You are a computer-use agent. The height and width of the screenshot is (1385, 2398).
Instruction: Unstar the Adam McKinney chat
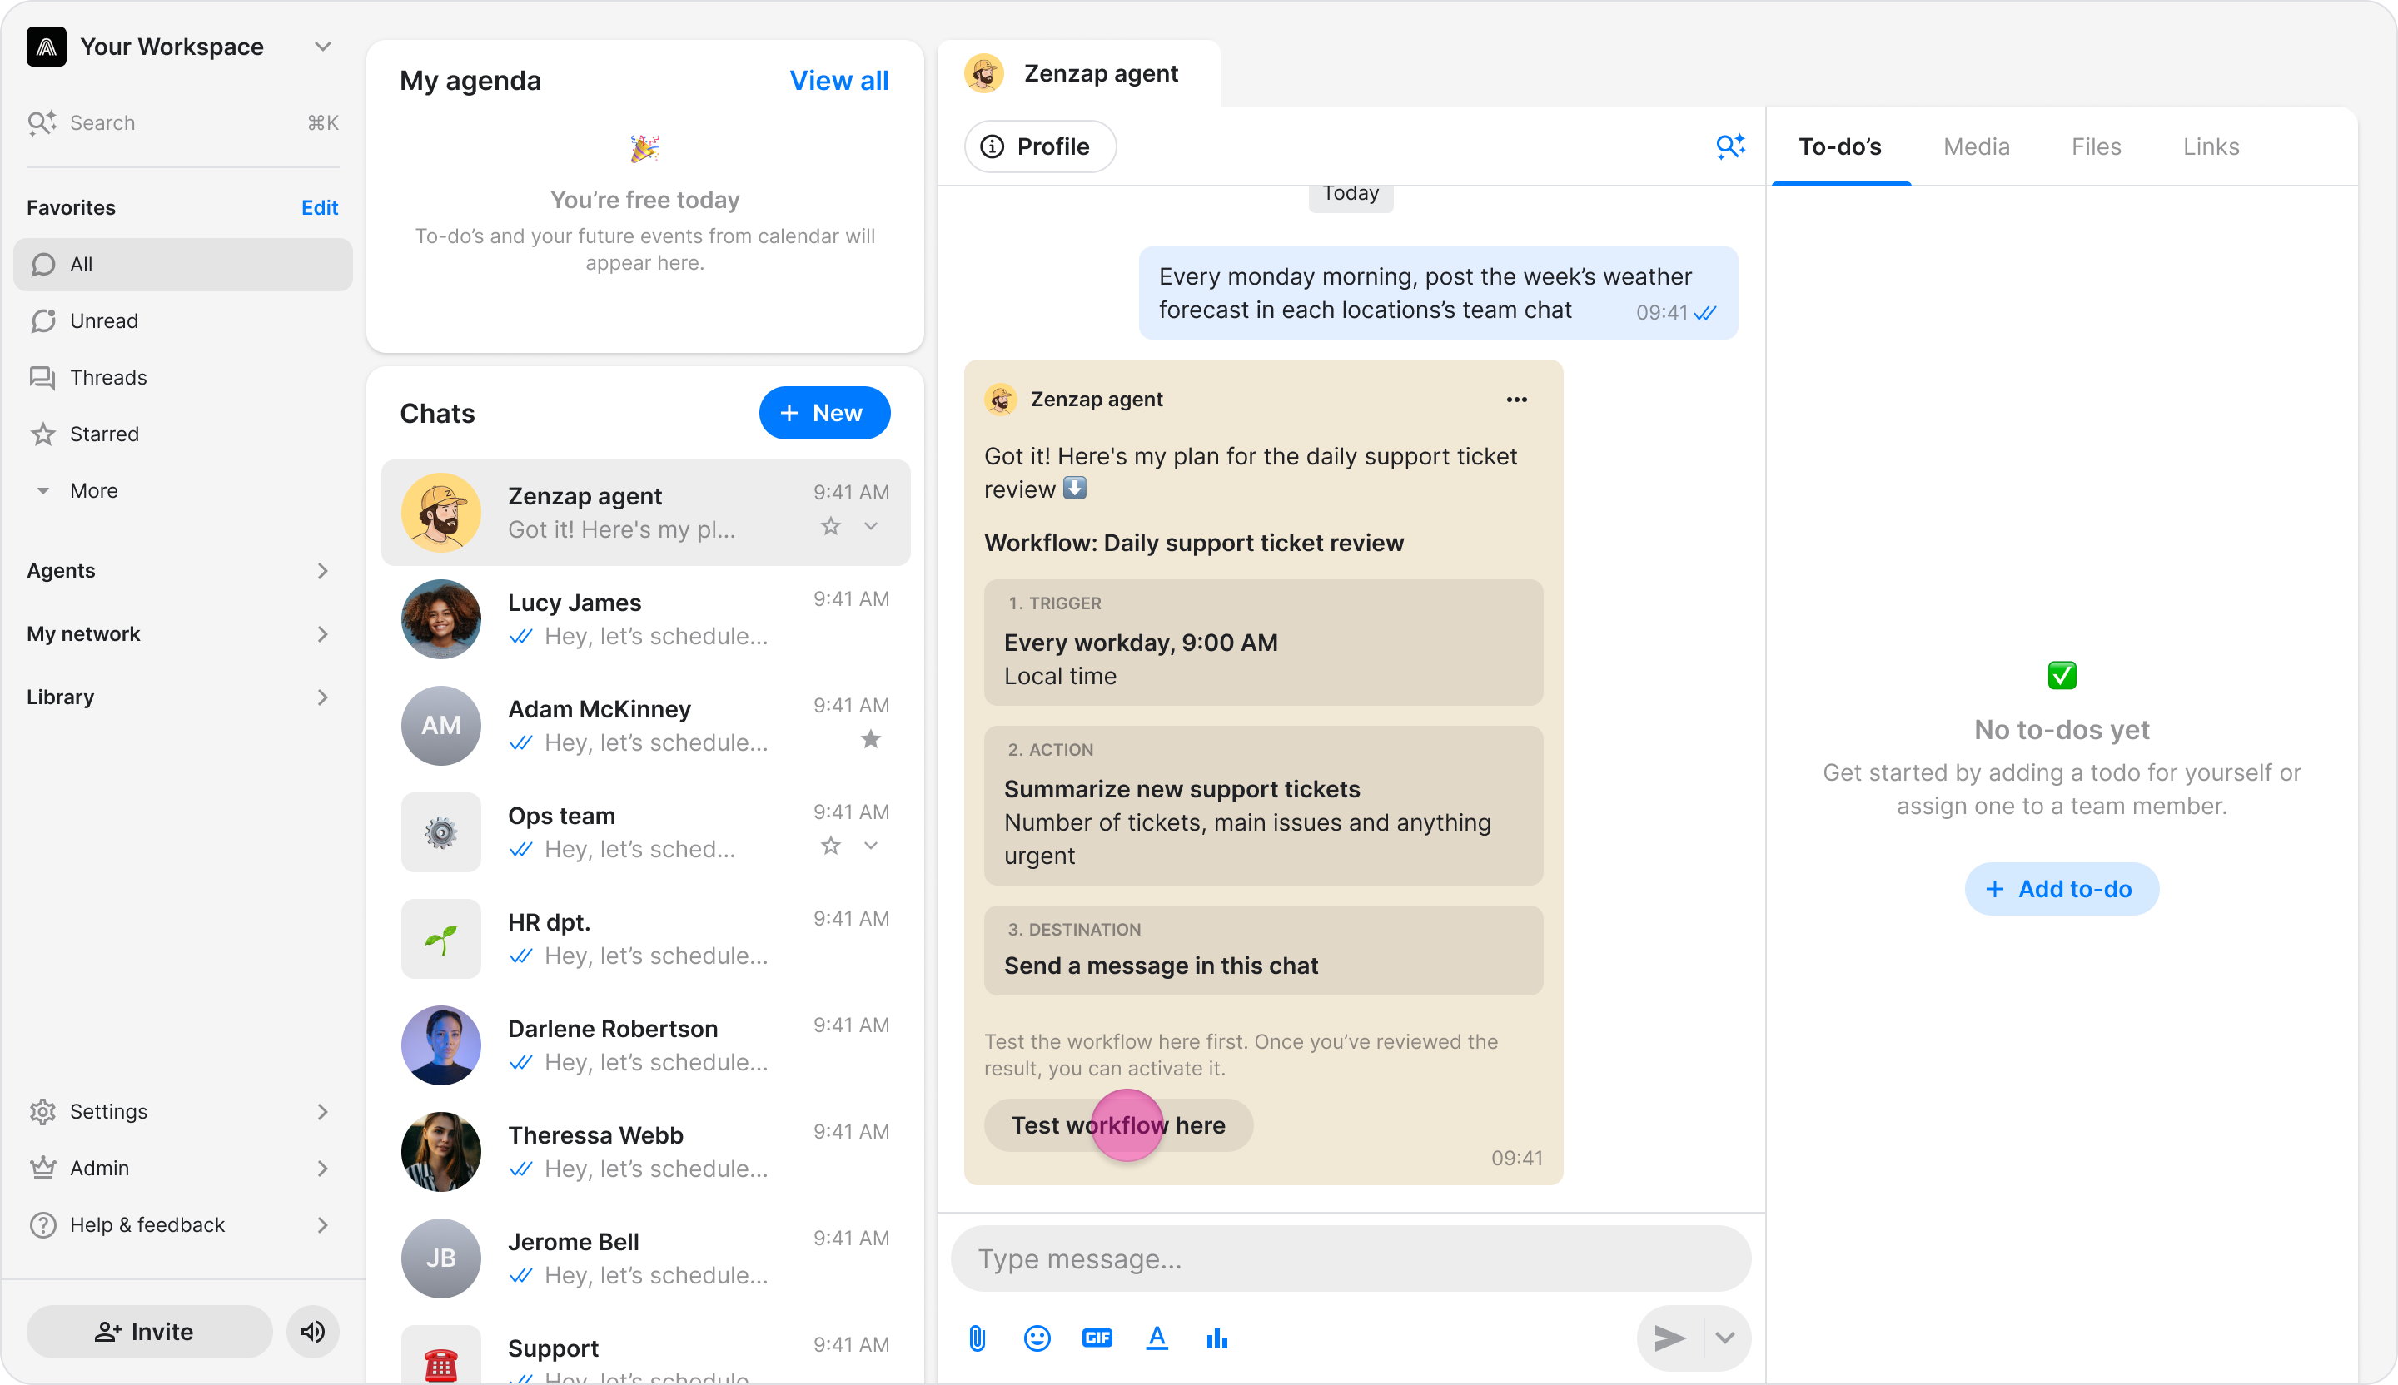click(871, 739)
